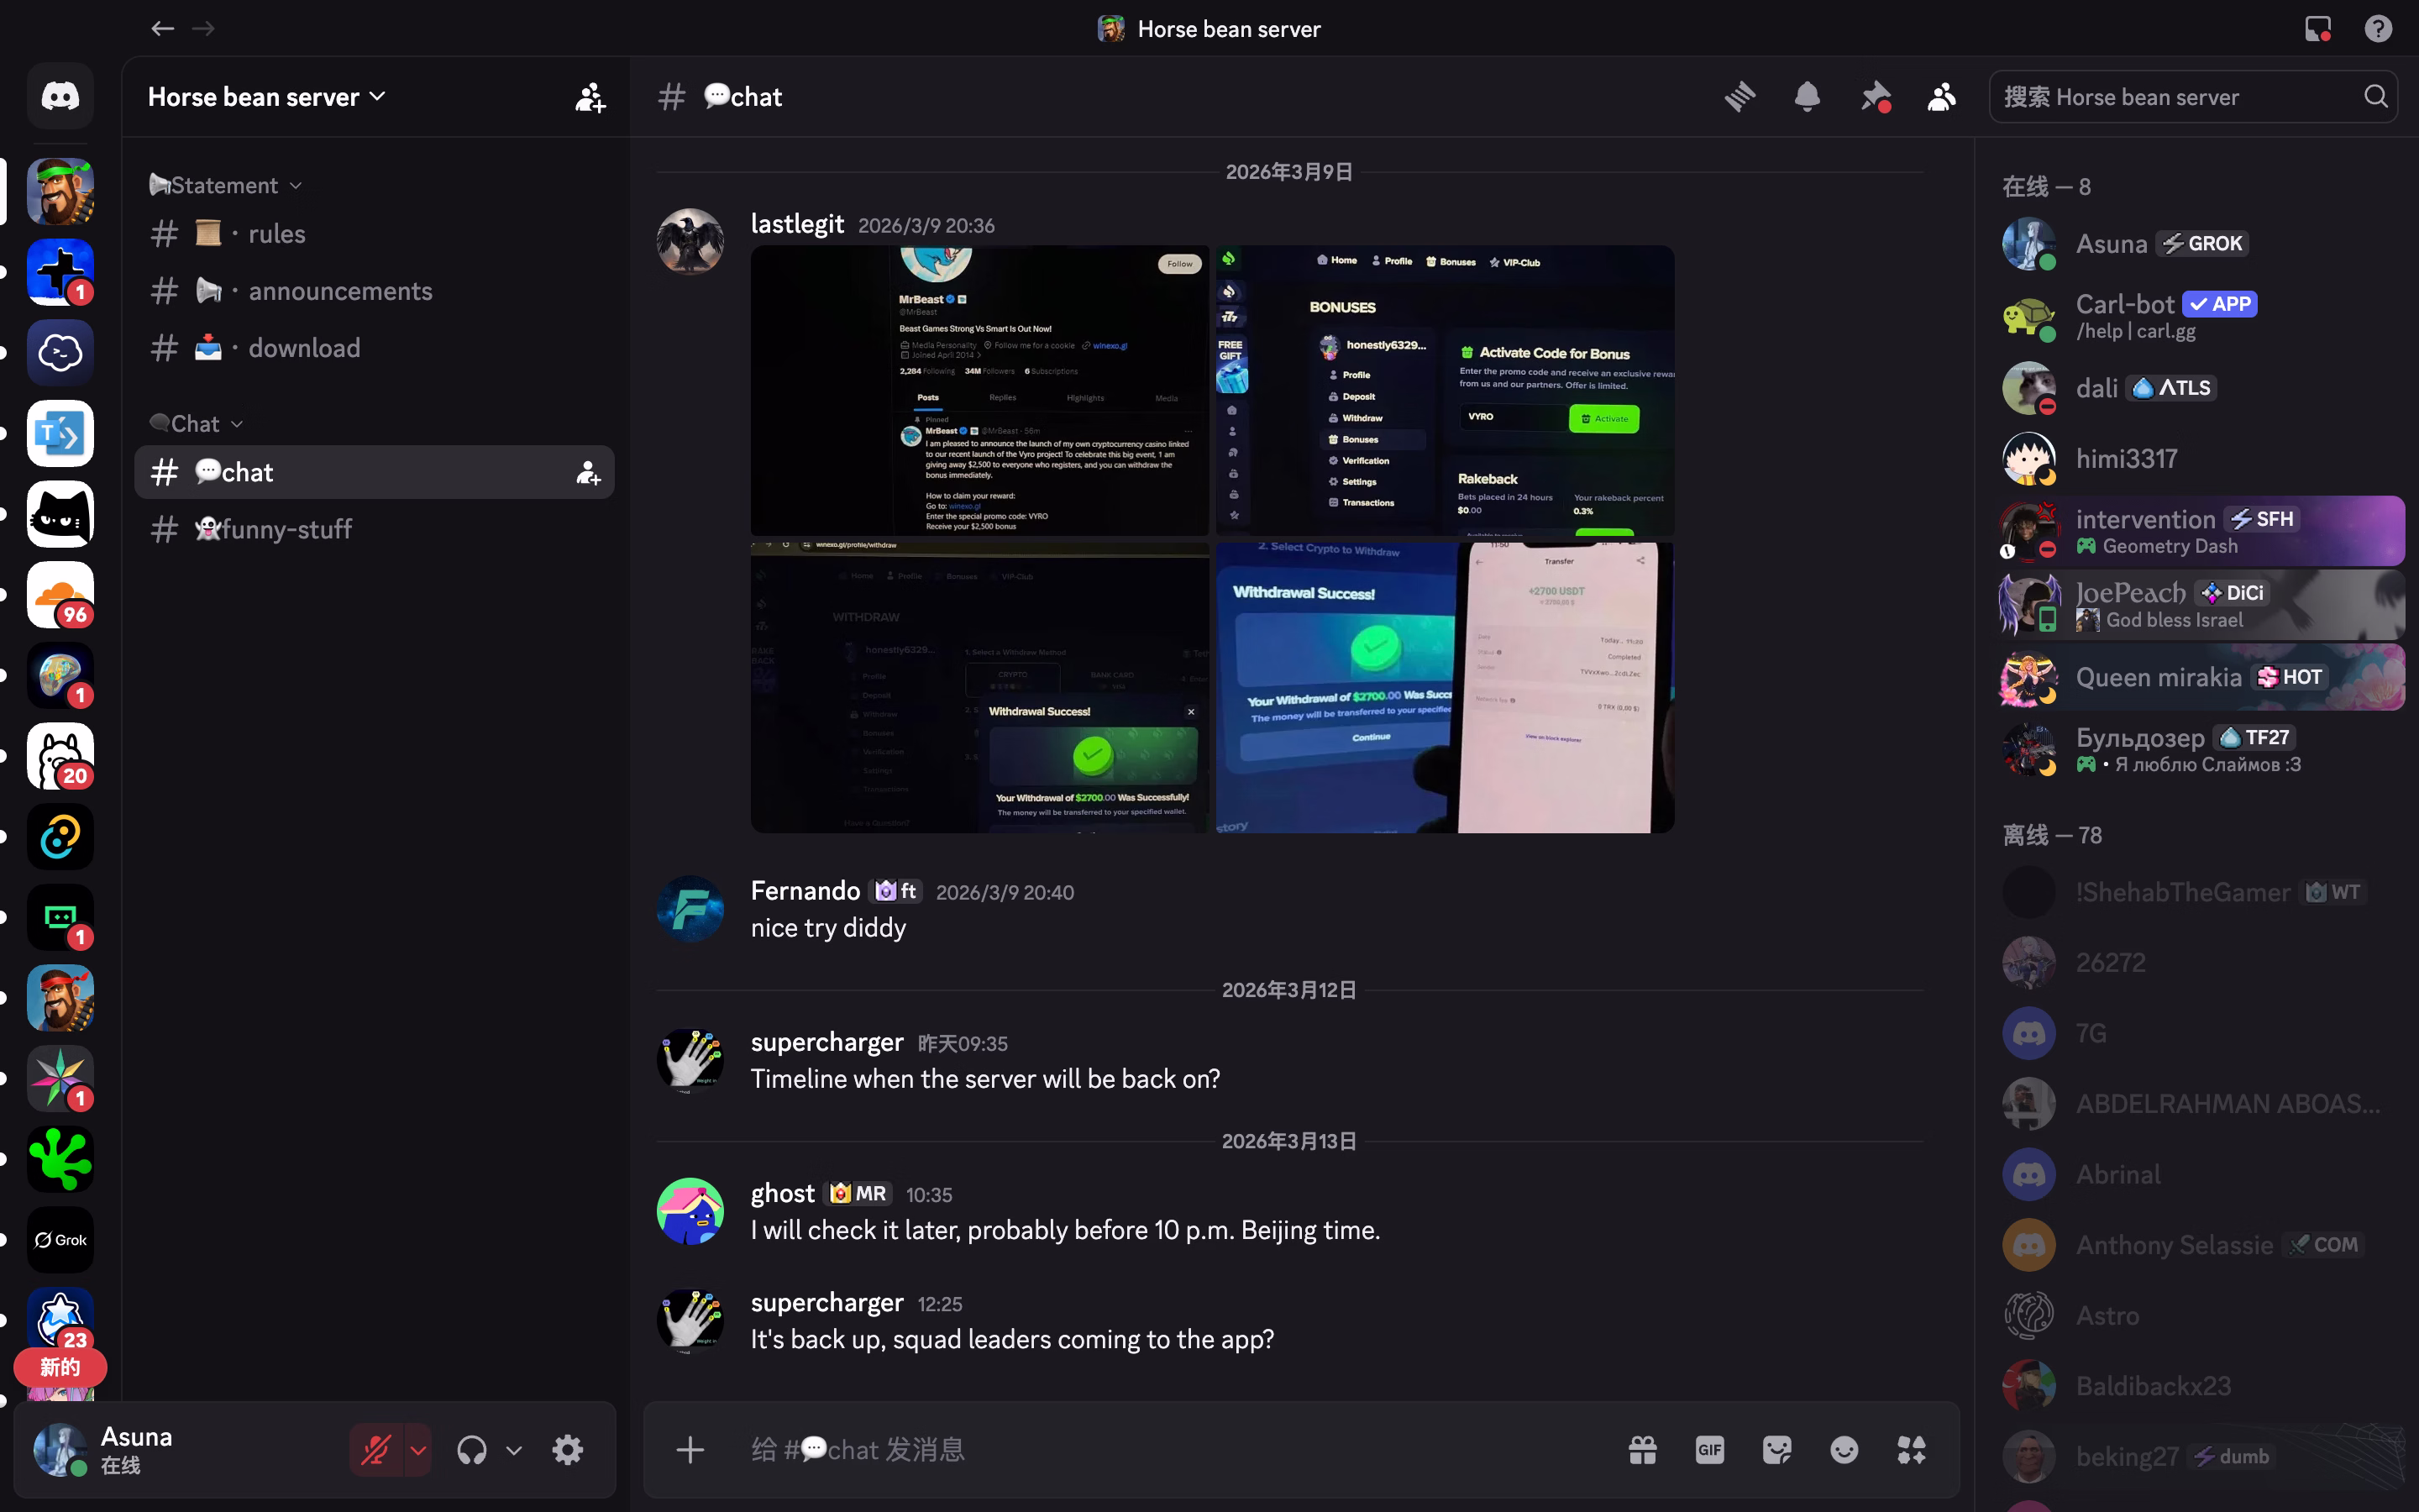Open the help question mark icon
This screenshot has height=1512, width=2419.
pos(2378,29)
